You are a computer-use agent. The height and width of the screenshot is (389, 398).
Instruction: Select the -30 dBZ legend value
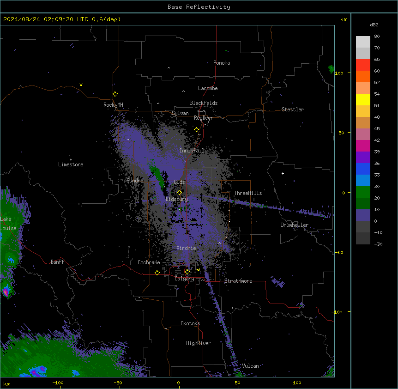pos(378,244)
